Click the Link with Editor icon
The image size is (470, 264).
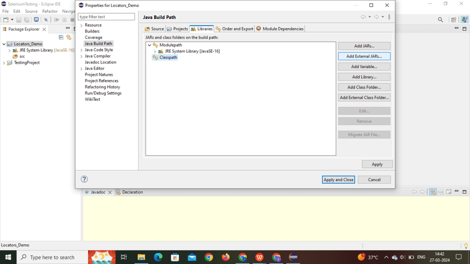click(x=69, y=37)
